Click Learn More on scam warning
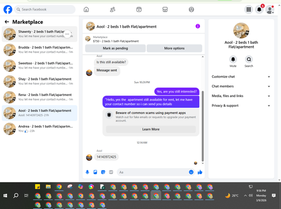The height and width of the screenshot is (209, 281). (151, 129)
